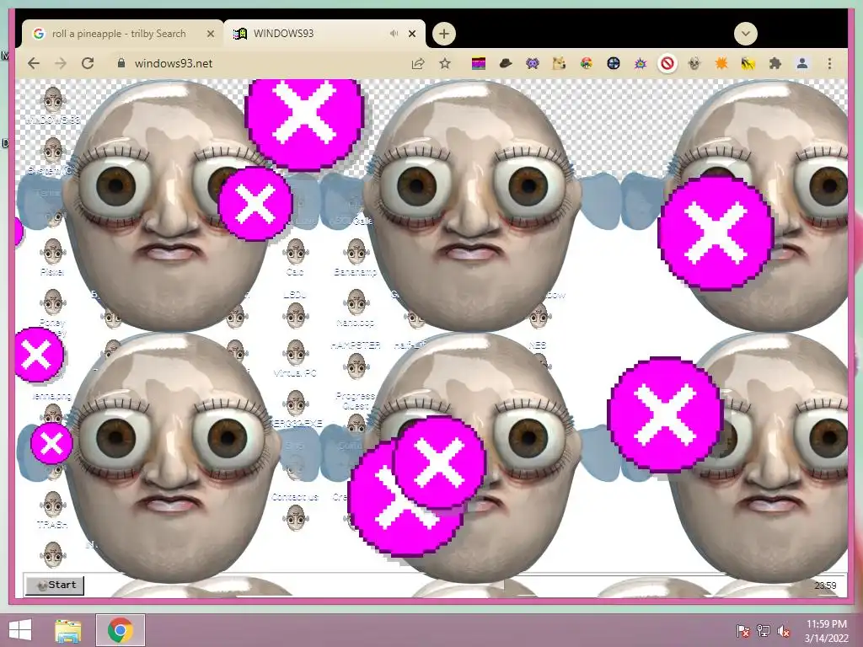Open the Action Center flag icon
This screenshot has width=863, height=647.
742,630
